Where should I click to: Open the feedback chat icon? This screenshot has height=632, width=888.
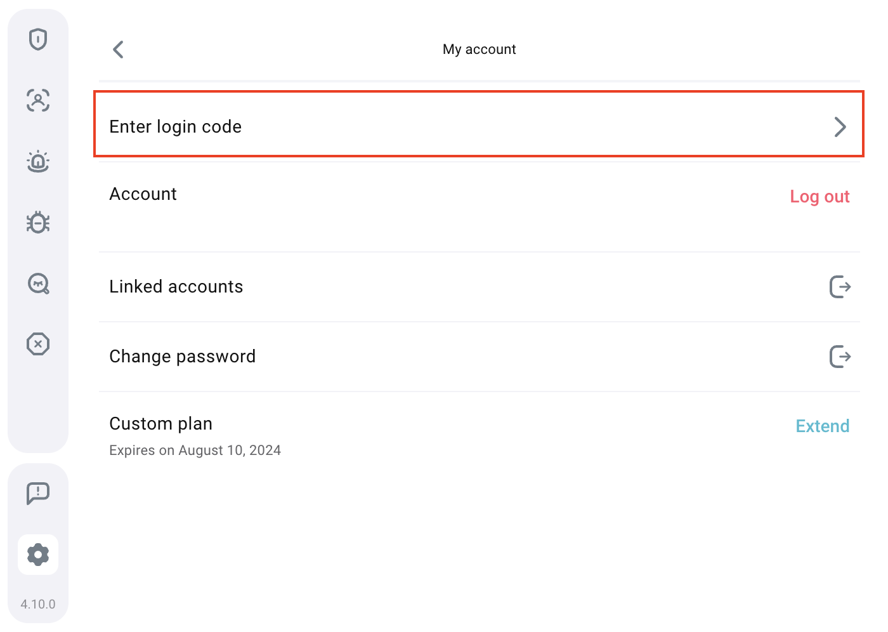point(38,493)
